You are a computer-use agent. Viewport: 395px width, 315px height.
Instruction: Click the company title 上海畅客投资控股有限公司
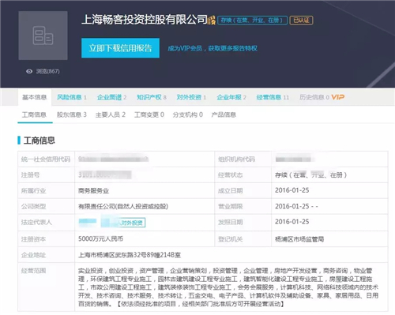pyautogui.click(x=145, y=20)
